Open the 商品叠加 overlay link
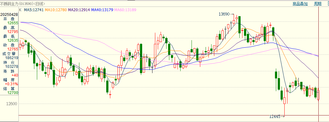This screenshot has height=122, width=329. (300, 4)
